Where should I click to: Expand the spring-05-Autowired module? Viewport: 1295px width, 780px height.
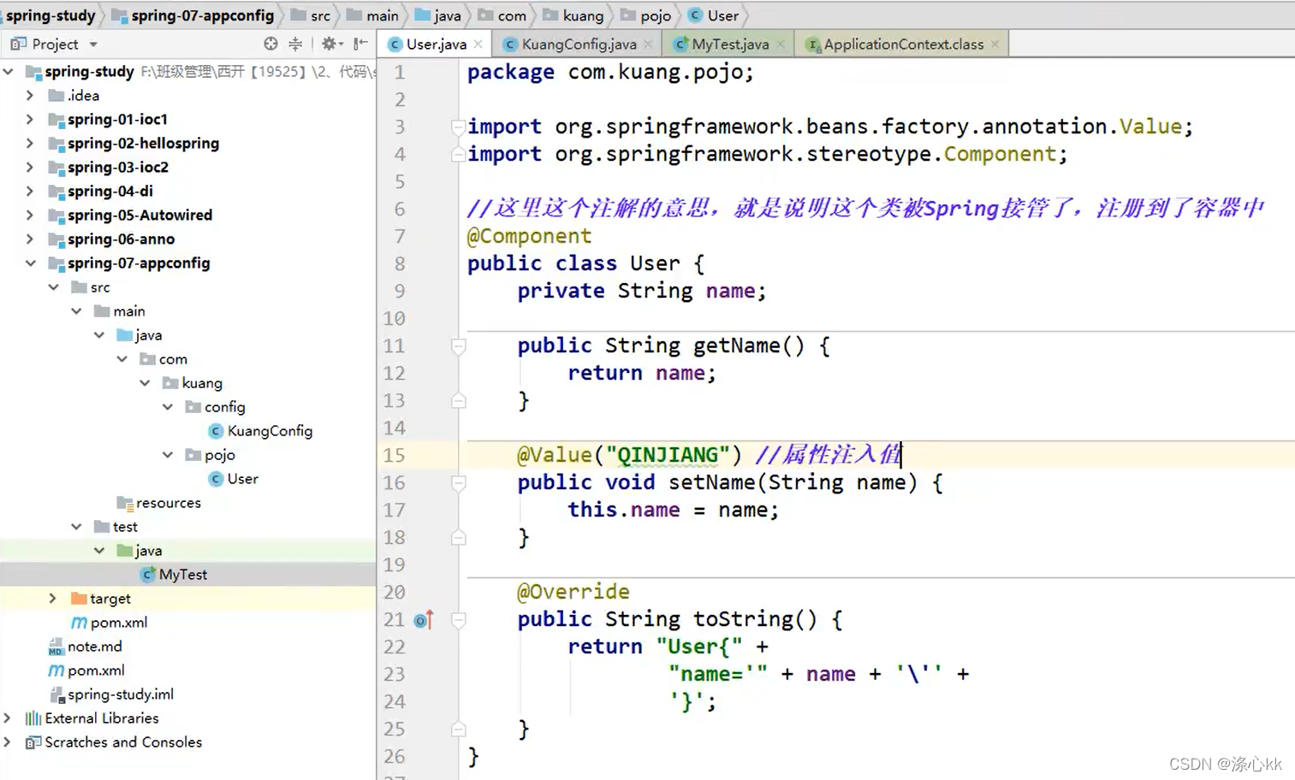pyautogui.click(x=30, y=216)
